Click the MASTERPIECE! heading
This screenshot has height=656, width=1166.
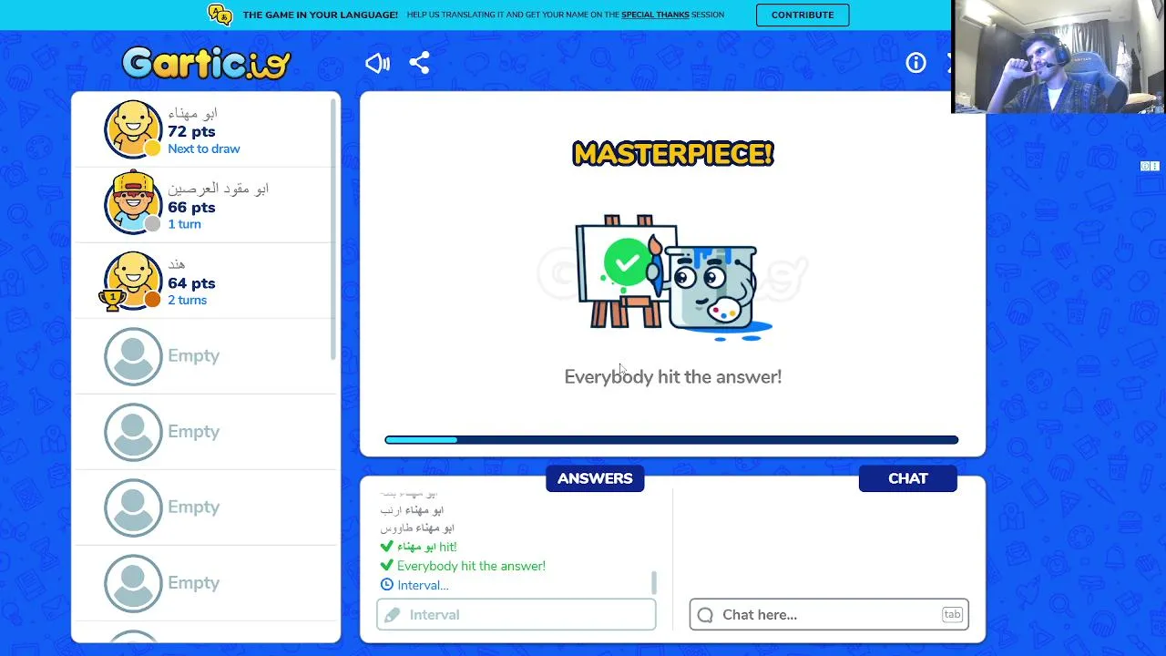(x=673, y=154)
